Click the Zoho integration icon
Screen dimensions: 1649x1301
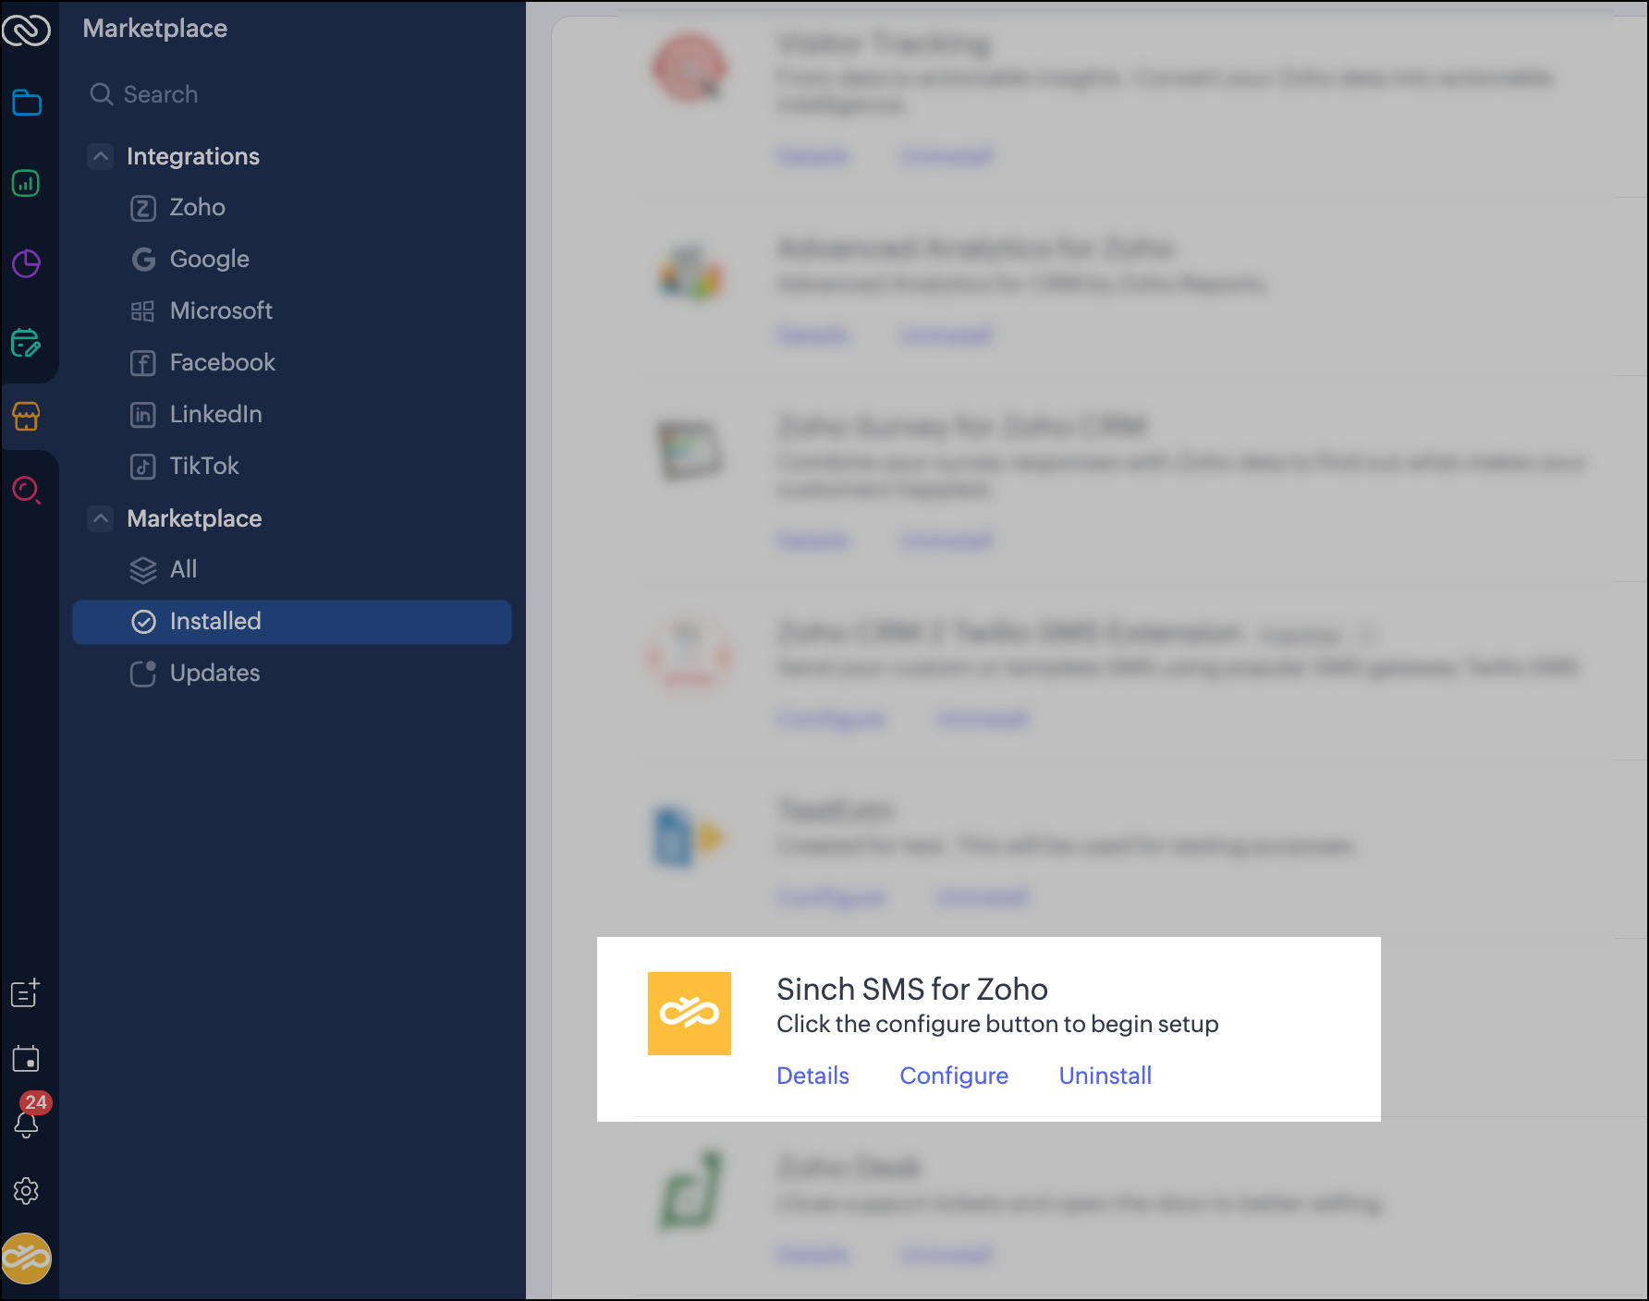(142, 208)
